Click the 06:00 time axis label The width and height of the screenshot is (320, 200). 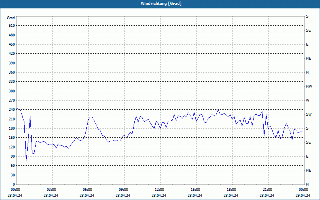click(87, 190)
